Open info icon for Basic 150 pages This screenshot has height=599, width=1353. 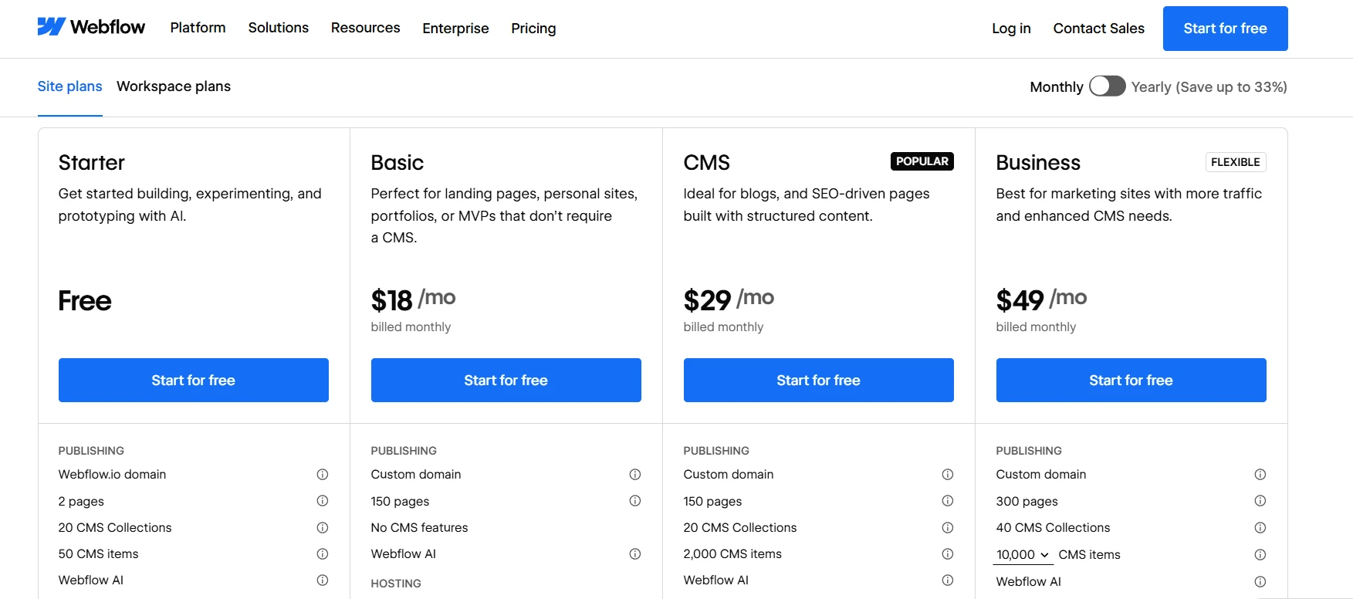(x=635, y=501)
